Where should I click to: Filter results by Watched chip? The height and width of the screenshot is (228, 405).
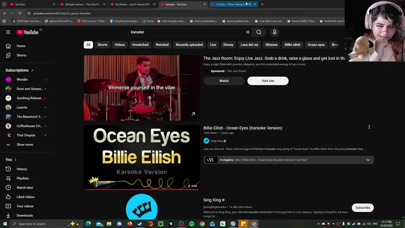click(162, 45)
